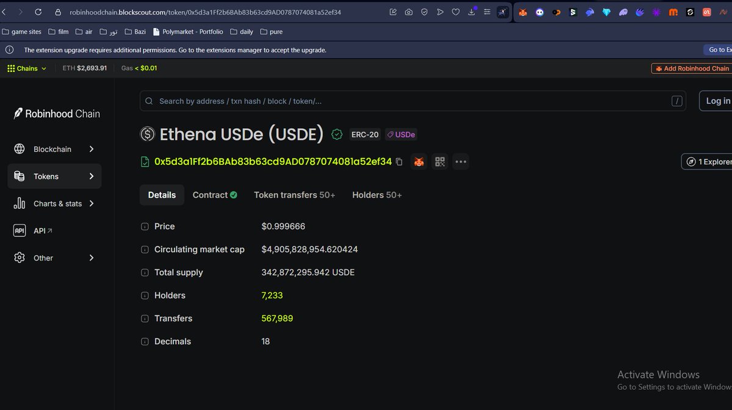The width and height of the screenshot is (732, 410).
Task: Open the Bazi bookmark folder
Action: pos(135,32)
